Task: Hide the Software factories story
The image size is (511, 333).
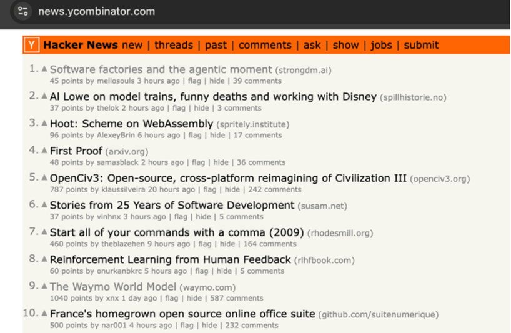Action: pyautogui.click(x=217, y=81)
